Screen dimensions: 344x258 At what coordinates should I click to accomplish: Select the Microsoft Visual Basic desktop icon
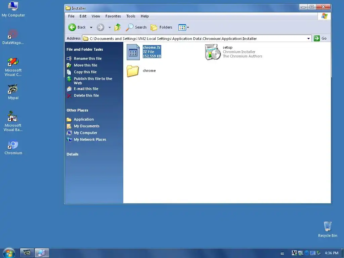[13, 121]
